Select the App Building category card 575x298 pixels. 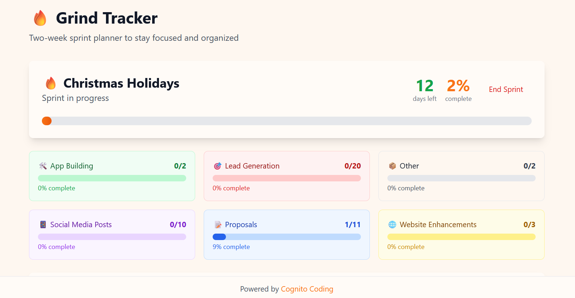pos(112,176)
